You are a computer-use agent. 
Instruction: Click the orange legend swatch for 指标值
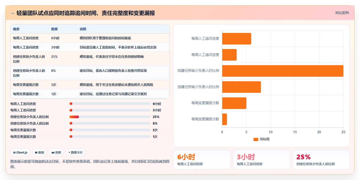tap(256, 139)
